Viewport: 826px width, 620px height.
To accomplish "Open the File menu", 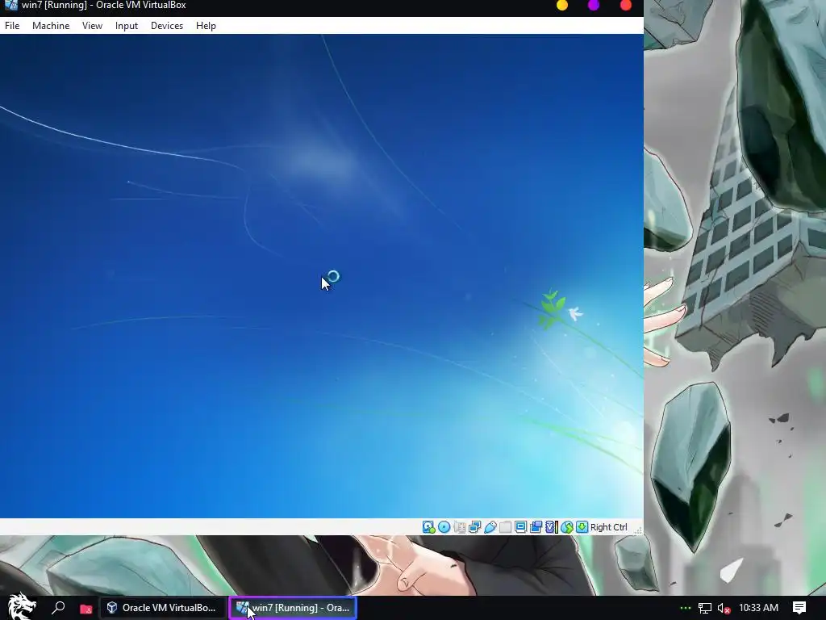I will pos(12,26).
